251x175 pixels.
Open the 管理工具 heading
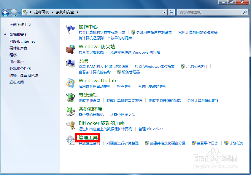(88, 137)
